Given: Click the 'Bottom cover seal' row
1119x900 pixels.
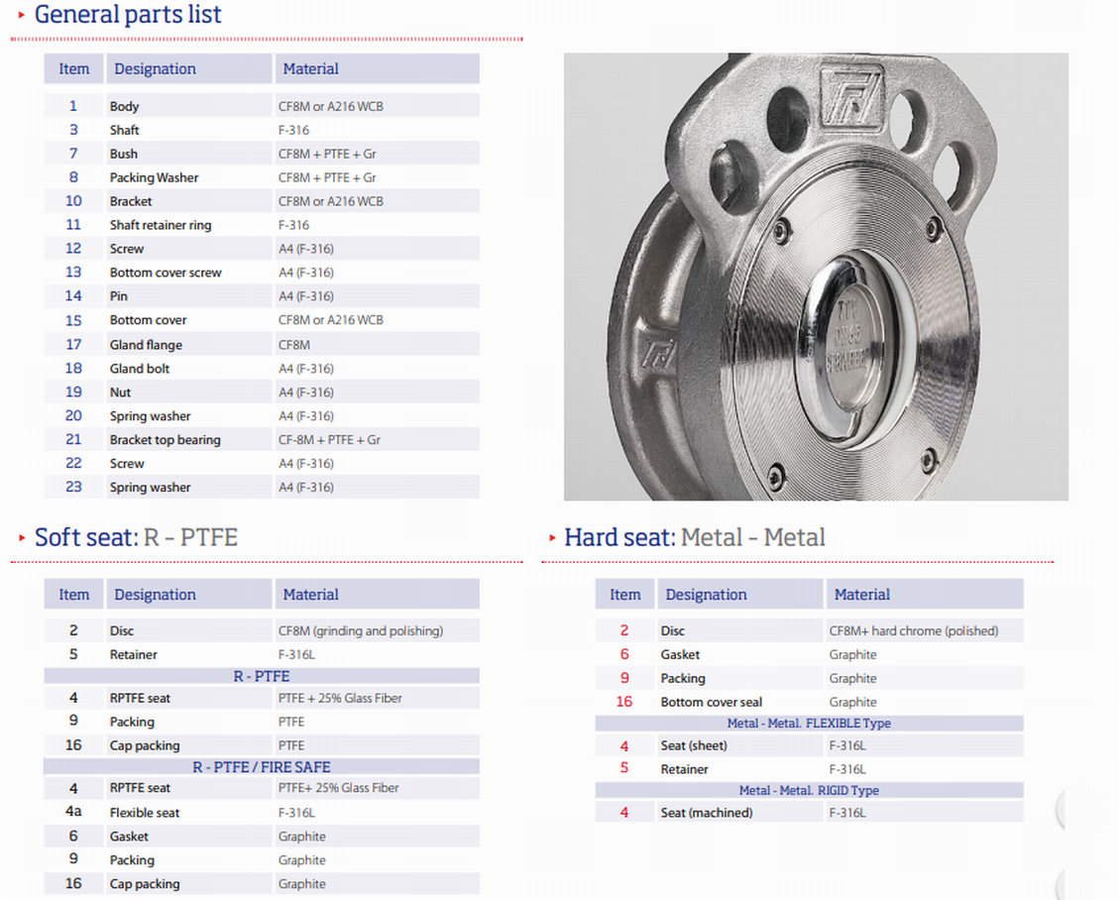Looking at the screenshot, I should (810, 702).
